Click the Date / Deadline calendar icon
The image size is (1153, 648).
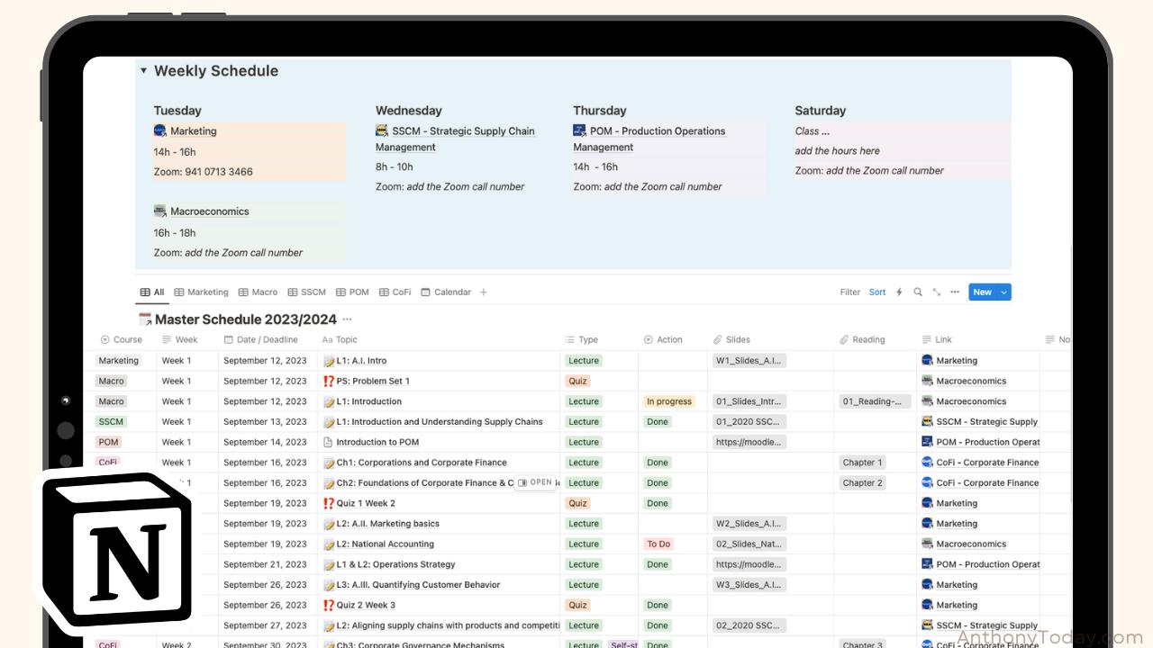pos(228,339)
